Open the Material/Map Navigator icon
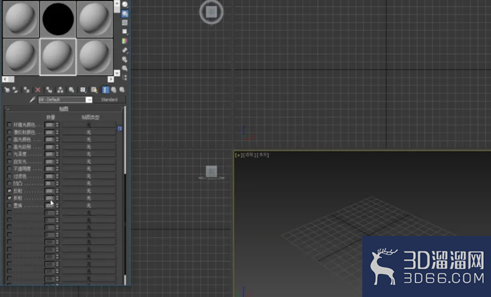The image size is (491, 297). pyautogui.click(x=125, y=76)
